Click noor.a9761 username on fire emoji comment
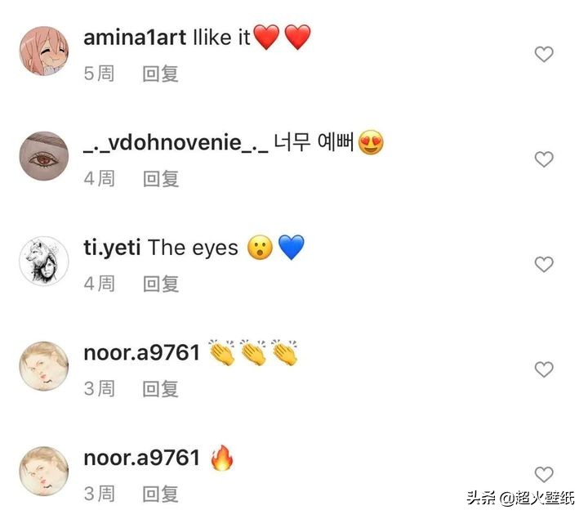588x519 pixels. point(141,458)
